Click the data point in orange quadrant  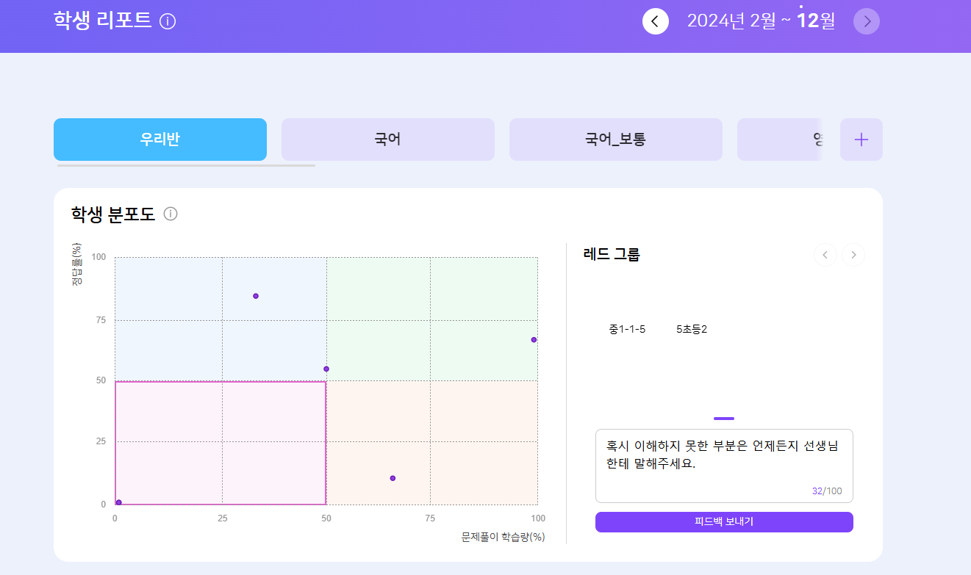[x=393, y=478]
